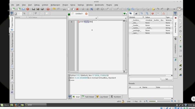Click the red X delete icon in edit toolbar
This screenshot has height=109, width=195.
pyautogui.click(x=77, y=9)
